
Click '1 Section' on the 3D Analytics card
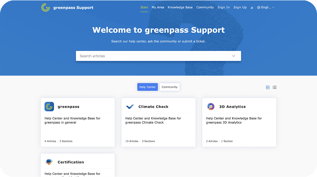click(227, 141)
